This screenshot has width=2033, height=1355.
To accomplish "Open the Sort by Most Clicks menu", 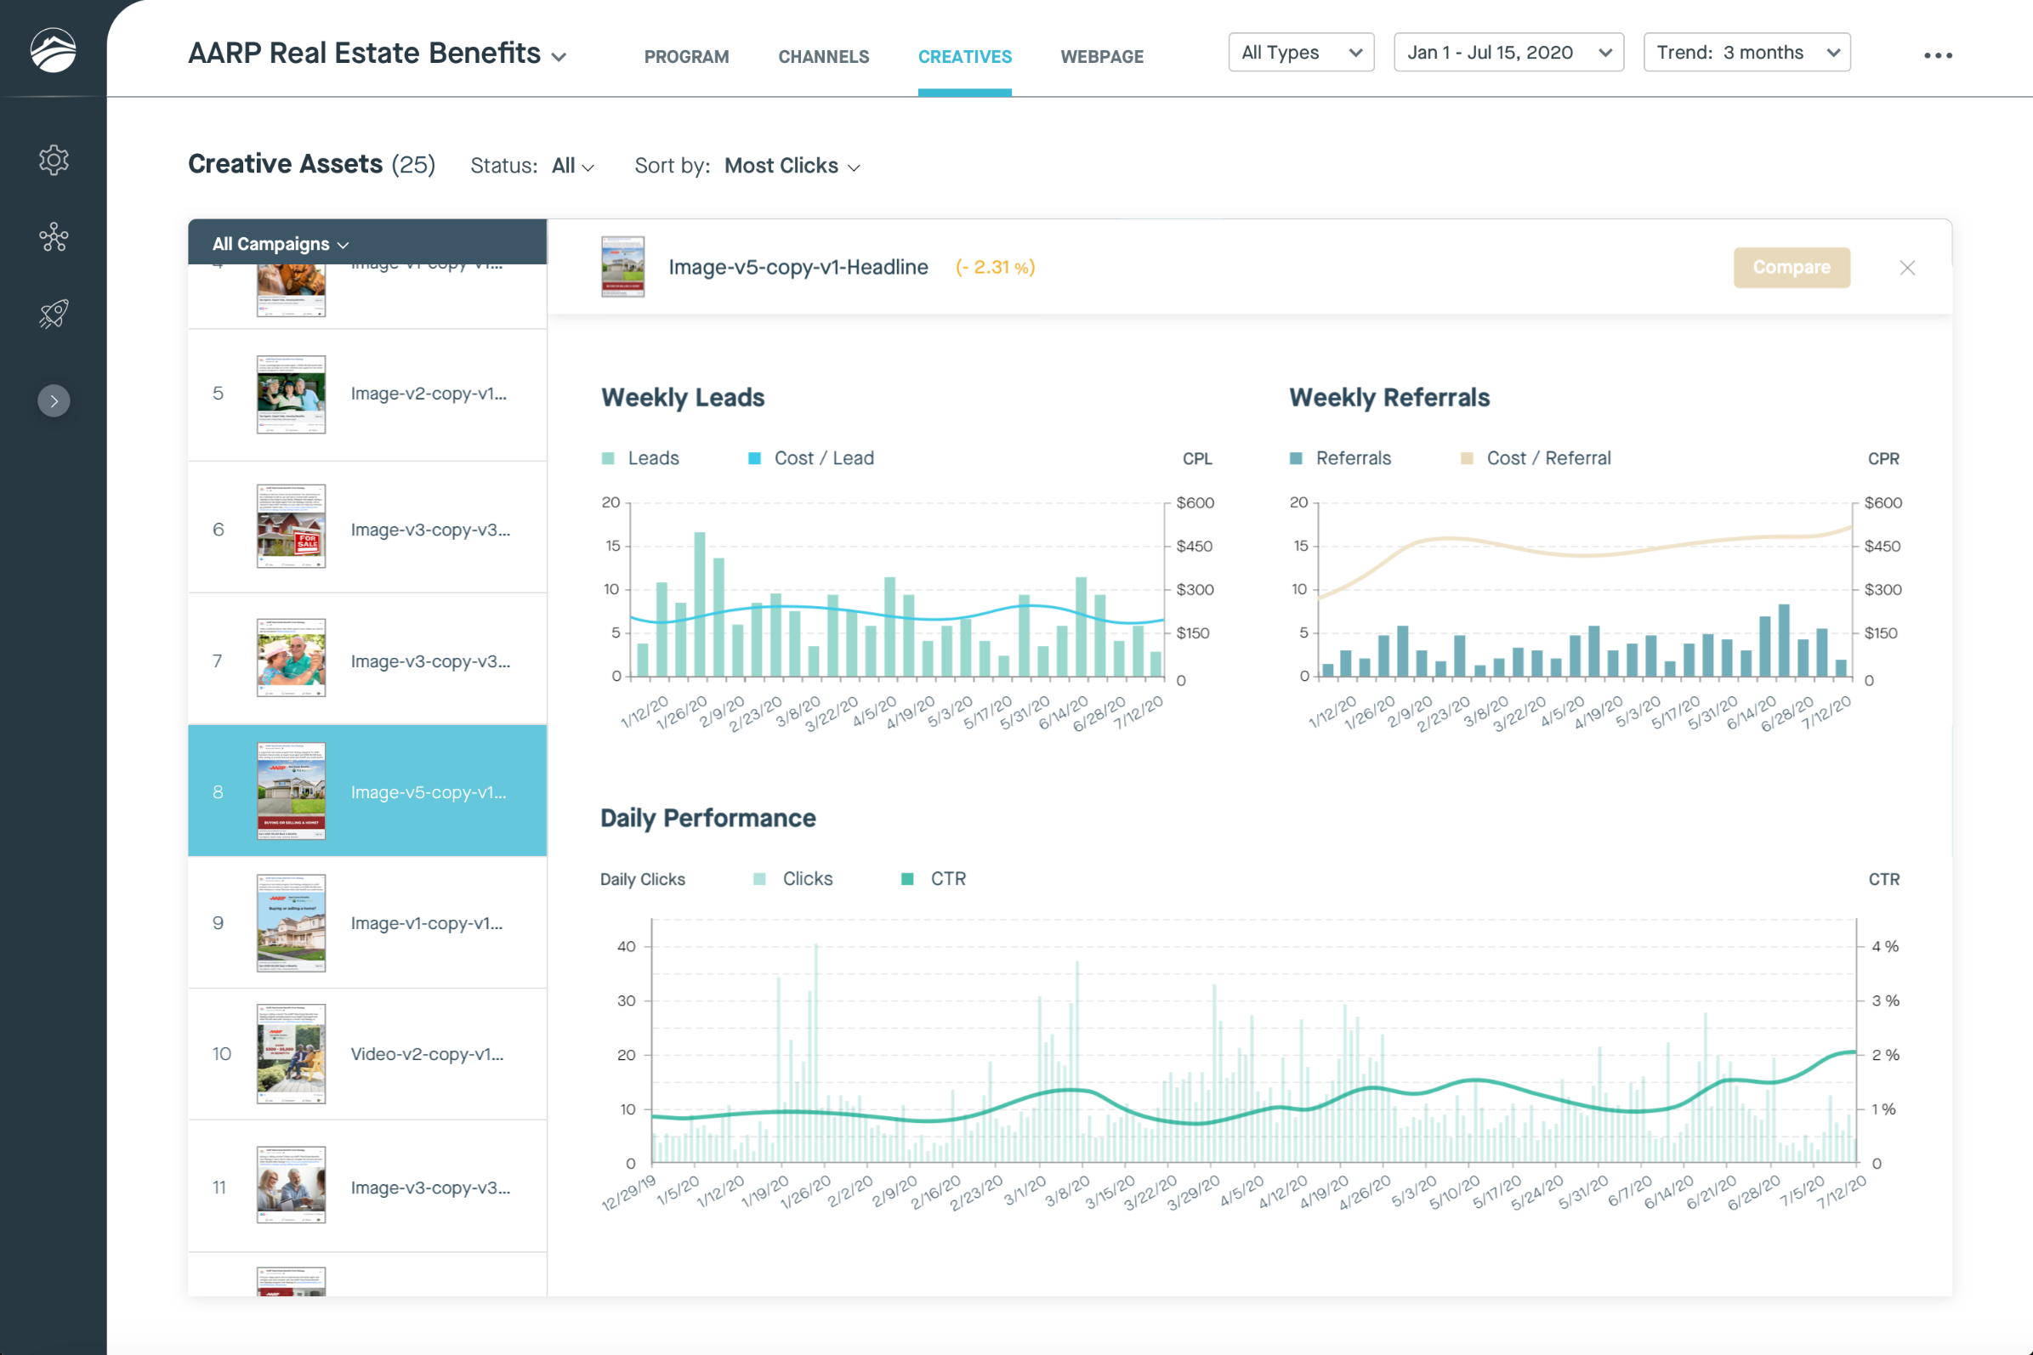I will click(x=791, y=166).
